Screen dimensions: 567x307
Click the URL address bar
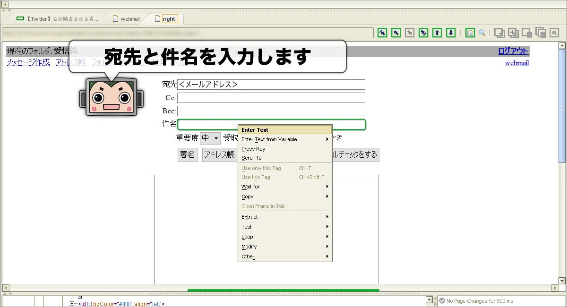[188, 33]
